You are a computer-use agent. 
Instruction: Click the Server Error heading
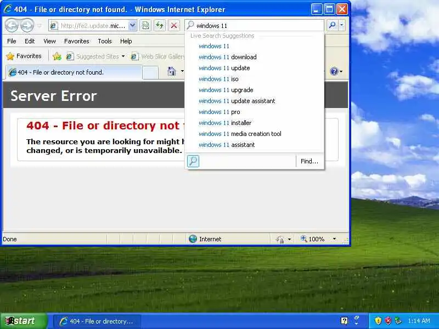(53, 95)
